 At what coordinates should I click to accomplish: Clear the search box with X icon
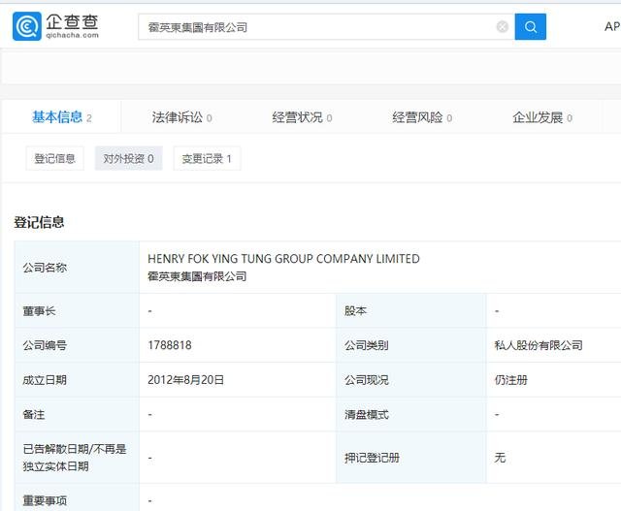click(502, 27)
